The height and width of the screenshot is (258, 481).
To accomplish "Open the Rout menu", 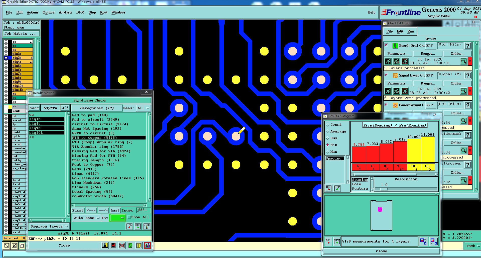I will pyautogui.click(x=104, y=12).
